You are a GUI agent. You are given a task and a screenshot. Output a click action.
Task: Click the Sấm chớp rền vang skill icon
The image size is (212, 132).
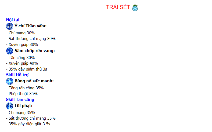point(10,51)
